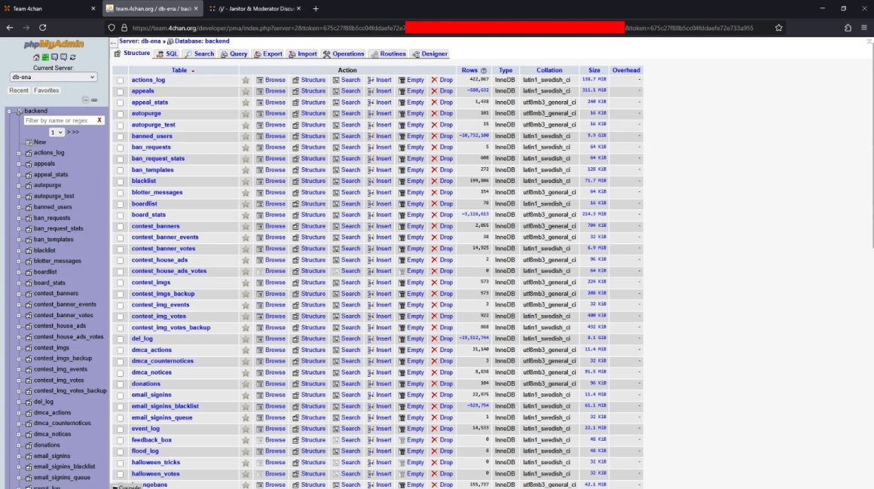Switch to Janitor & Moderator browser tab
Viewport: 874px width, 489px height.
pos(255,8)
